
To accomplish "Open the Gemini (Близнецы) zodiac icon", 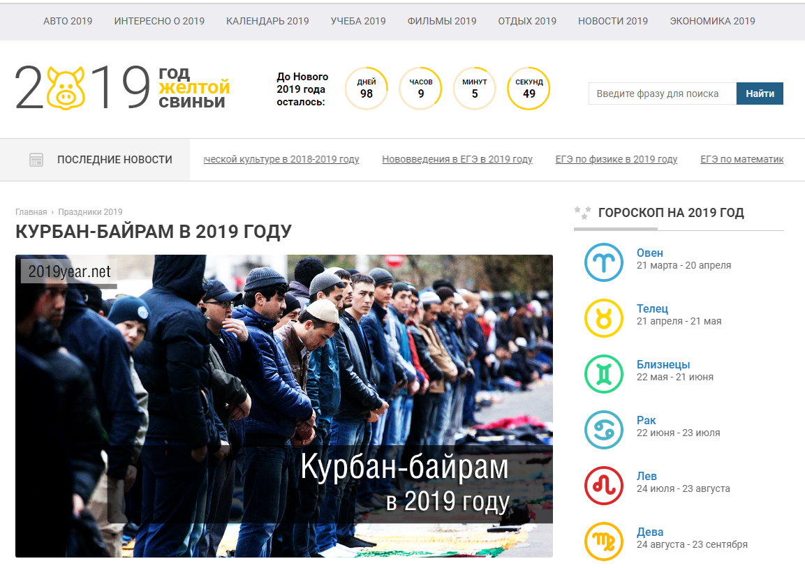I will point(603,373).
